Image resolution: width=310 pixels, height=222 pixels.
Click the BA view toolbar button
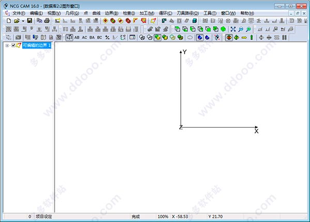(x=92, y=38)
